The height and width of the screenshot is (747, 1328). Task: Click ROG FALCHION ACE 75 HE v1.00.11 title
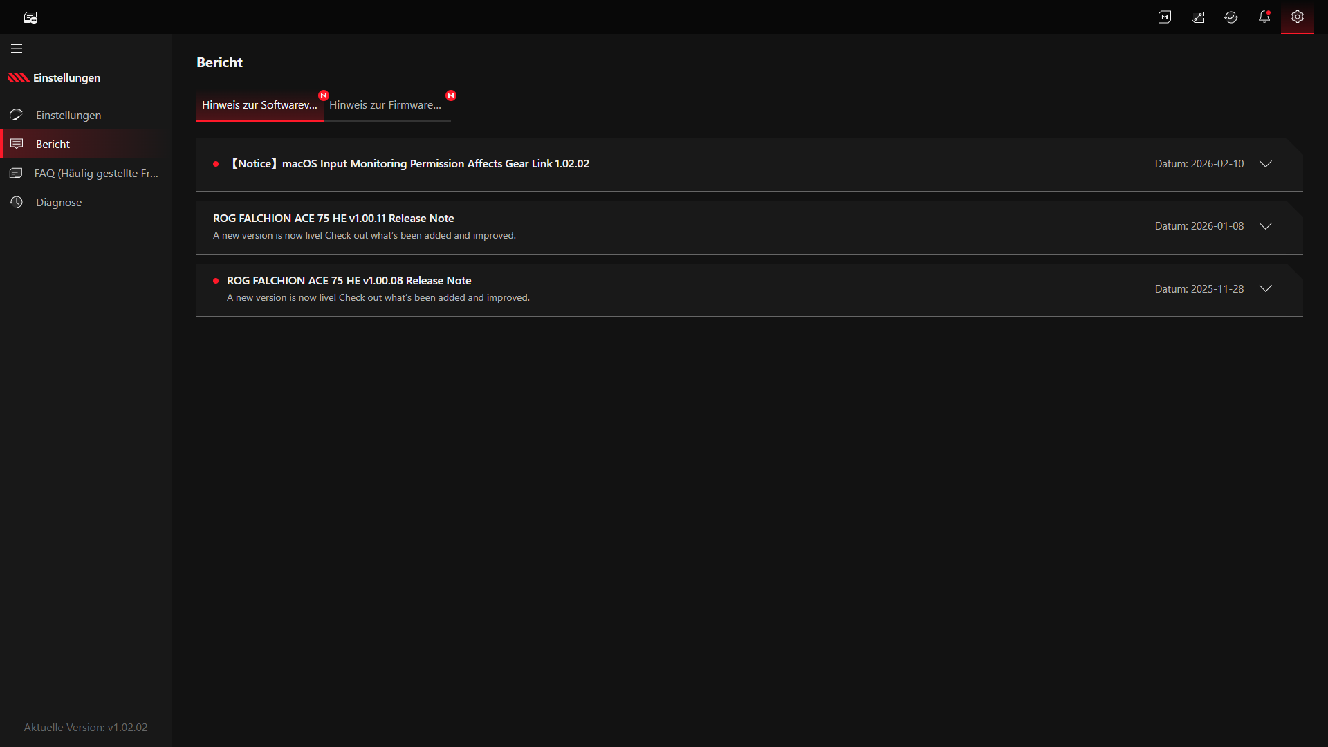333,219
